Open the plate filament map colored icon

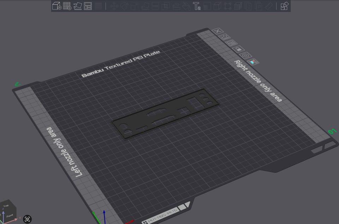[x=254, y=61]
